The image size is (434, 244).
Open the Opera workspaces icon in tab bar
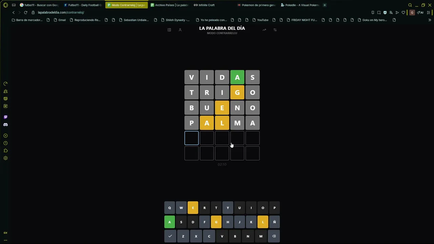14,5
